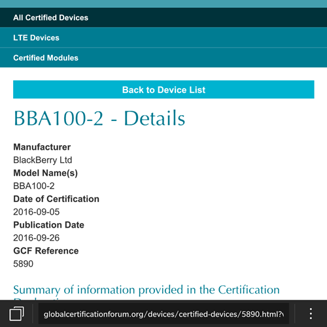Click the 5890 GCF reference number

(24, 264)
